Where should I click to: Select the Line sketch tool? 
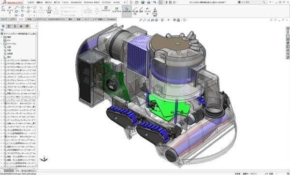pyautogui.click(x=16, y=8)
